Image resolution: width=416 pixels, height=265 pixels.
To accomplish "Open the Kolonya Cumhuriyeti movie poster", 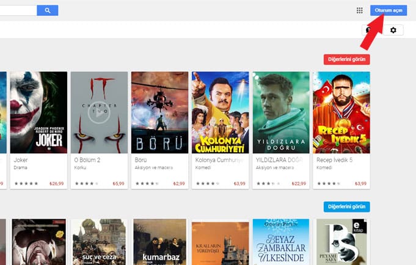I will tap(220, 113).
